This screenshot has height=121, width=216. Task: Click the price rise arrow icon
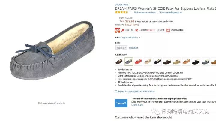[x=123, y=30]
